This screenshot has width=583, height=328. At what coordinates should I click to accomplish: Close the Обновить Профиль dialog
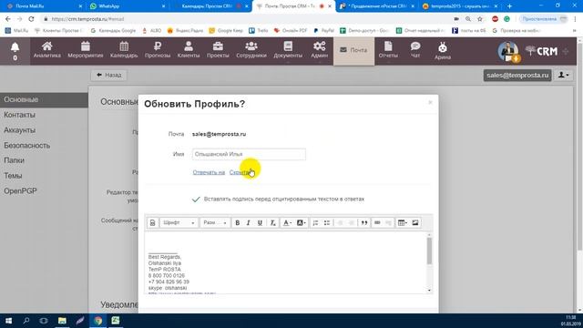(x=430, y=102)
